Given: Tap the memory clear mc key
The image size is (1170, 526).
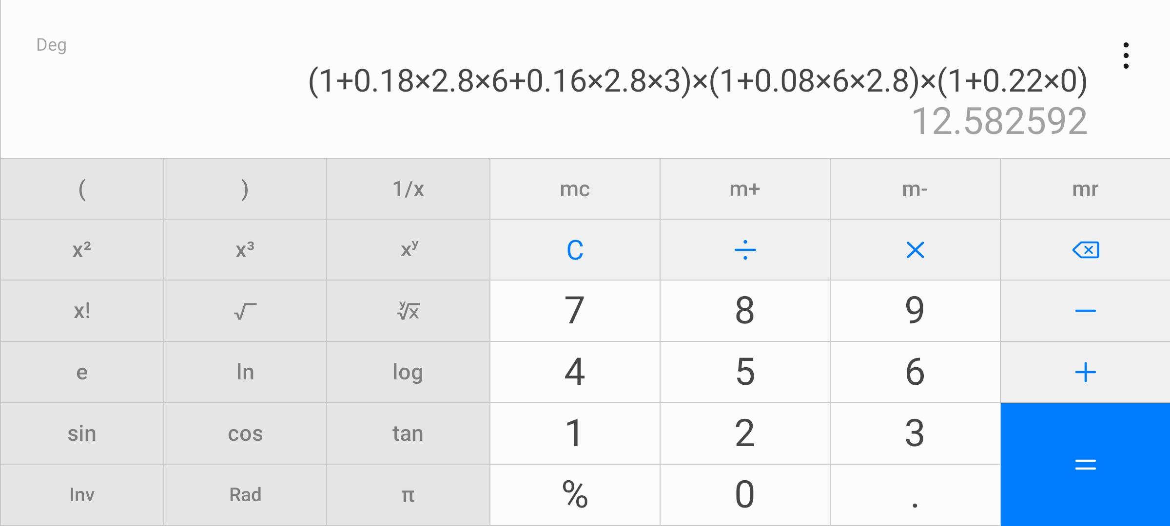Looking at the screenshot, I should [575, 189].
